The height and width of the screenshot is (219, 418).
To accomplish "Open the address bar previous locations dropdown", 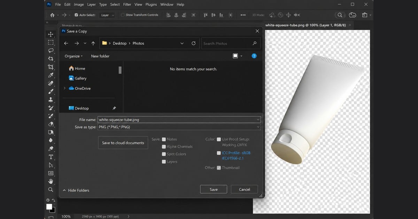I will tap(182, 43).
